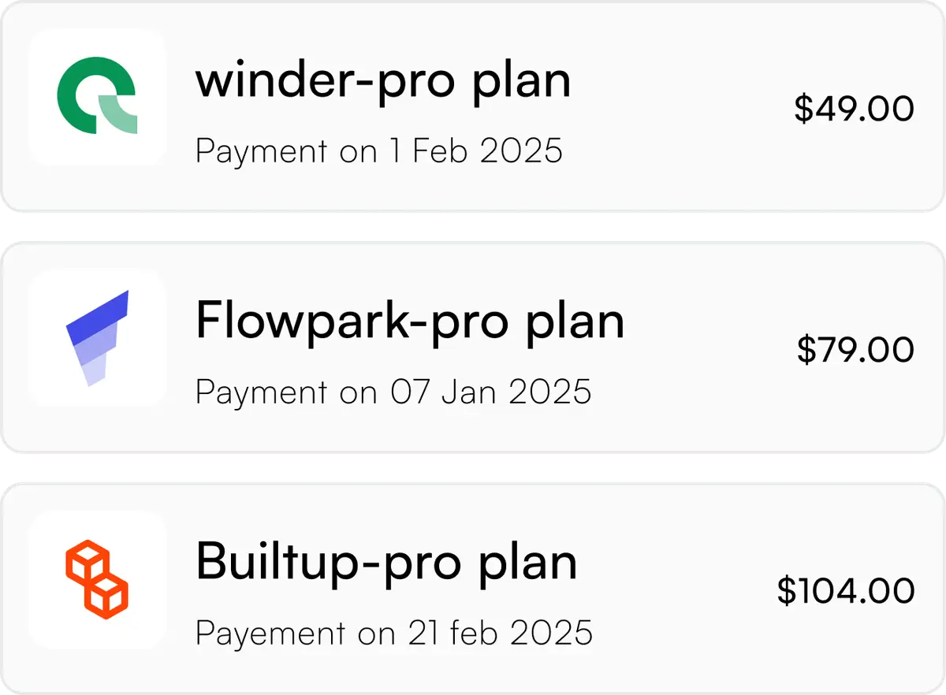946x695 pixels.
Task: Click the $49.00 price amount
Action: [854, 109]
